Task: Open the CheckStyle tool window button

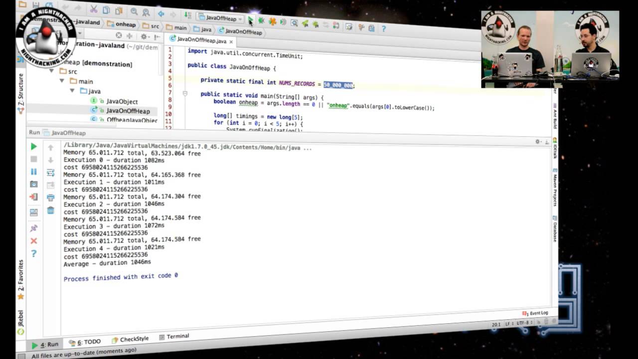Action: 130,339
